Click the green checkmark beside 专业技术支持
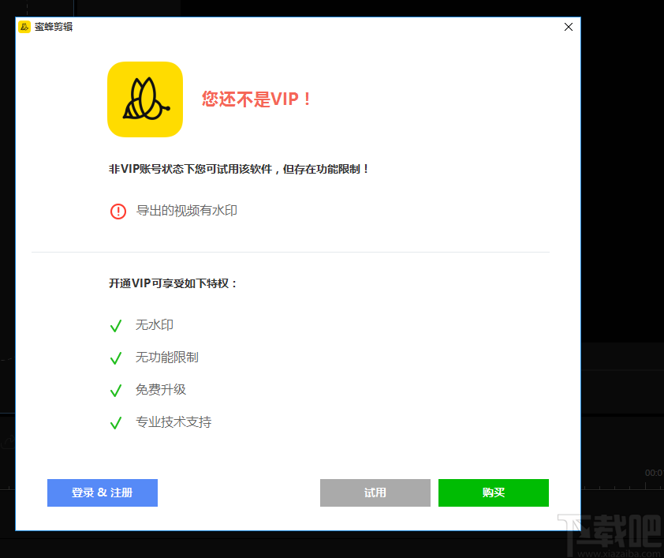 pos(116,423)
